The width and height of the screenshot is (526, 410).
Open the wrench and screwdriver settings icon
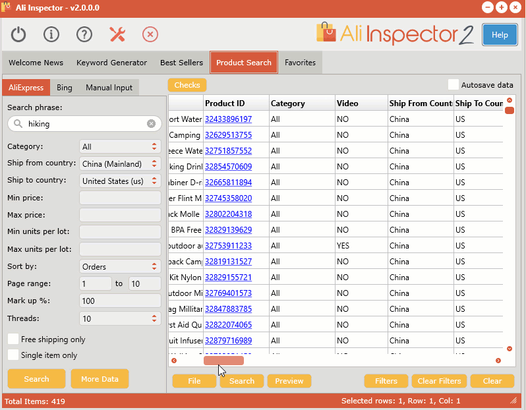pos(117,34)
